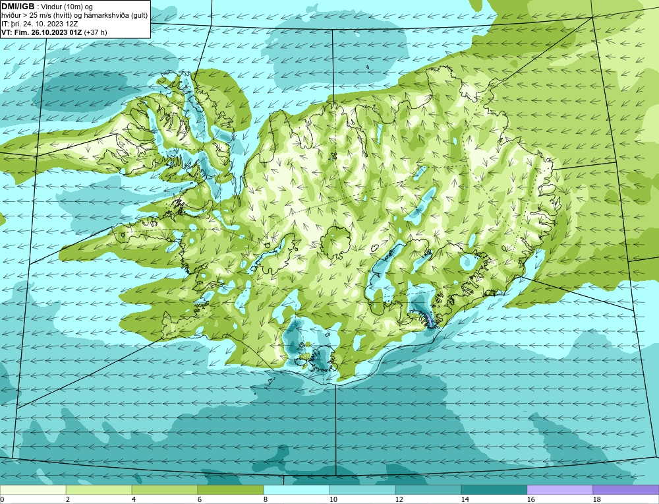Click the 8–10 m/s pale cyan swatch
The width and height of the screenshot is (659, 504).
click(297, 489)
